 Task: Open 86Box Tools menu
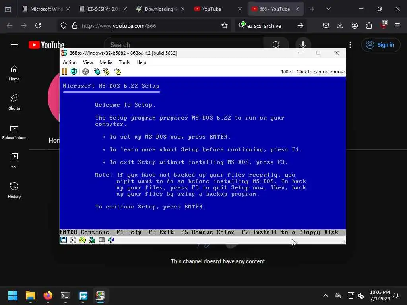124,62
